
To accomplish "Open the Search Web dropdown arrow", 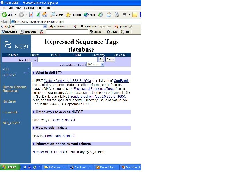I will (69, 27).
